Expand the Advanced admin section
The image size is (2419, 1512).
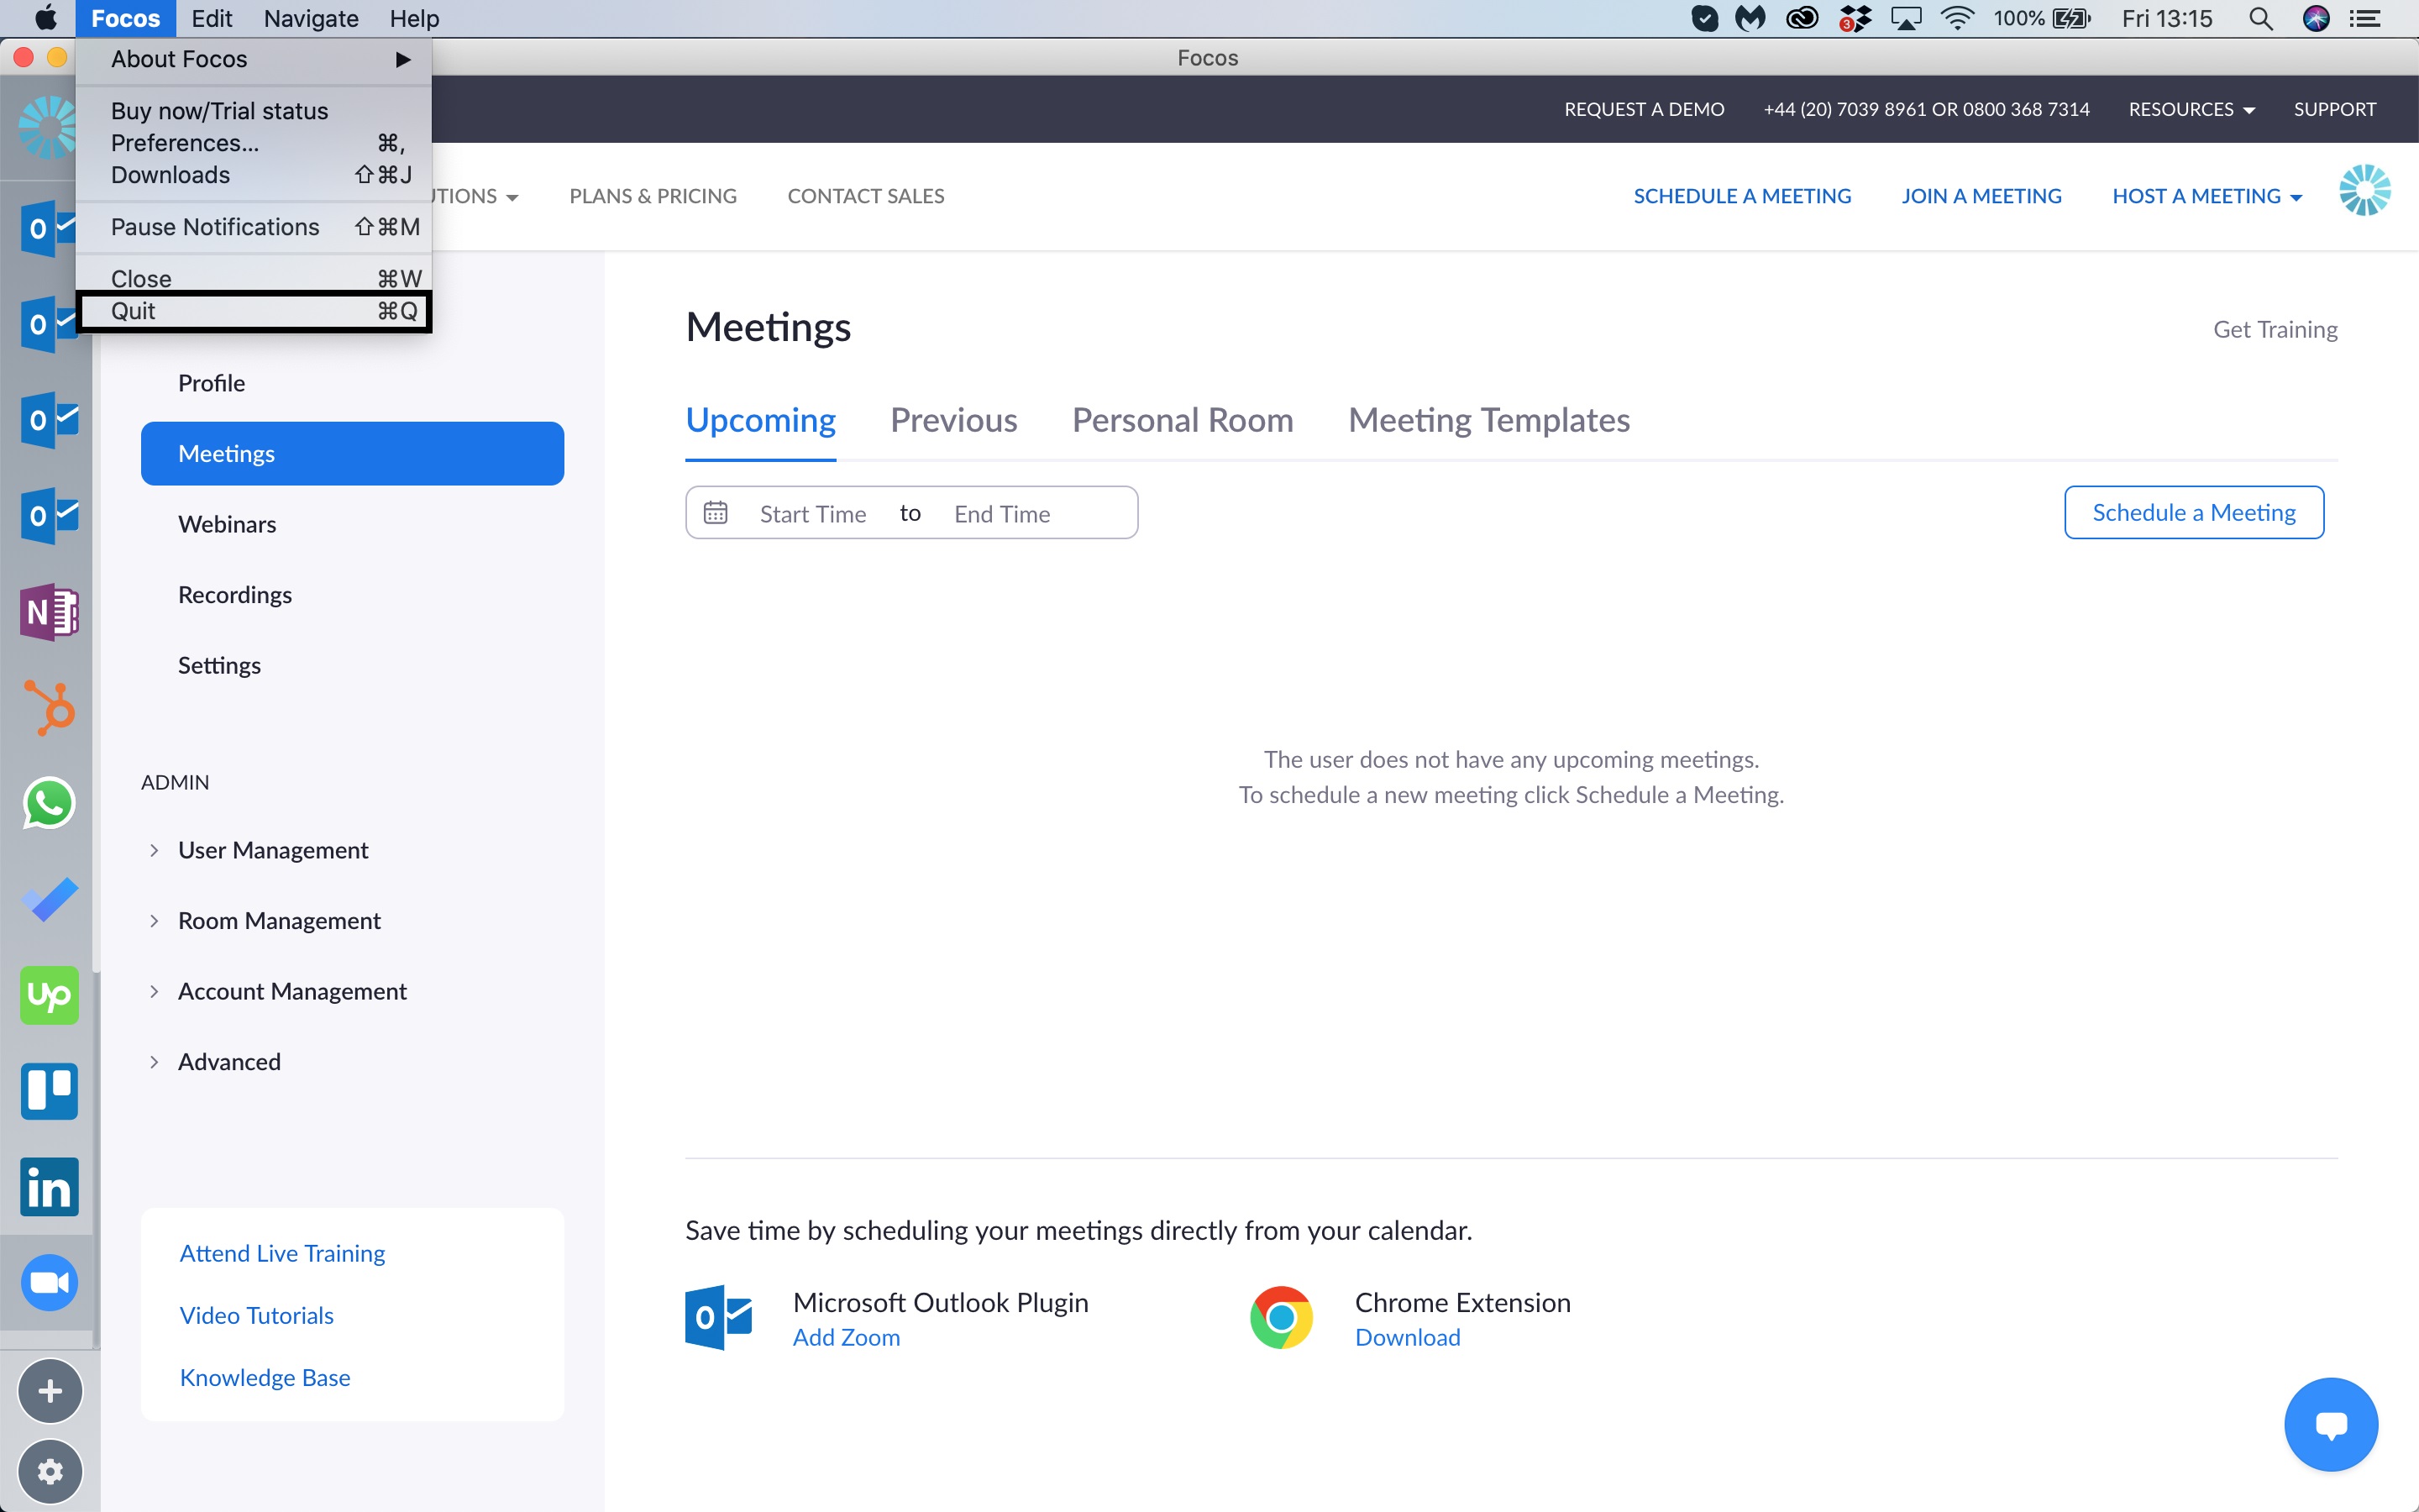228,1062
